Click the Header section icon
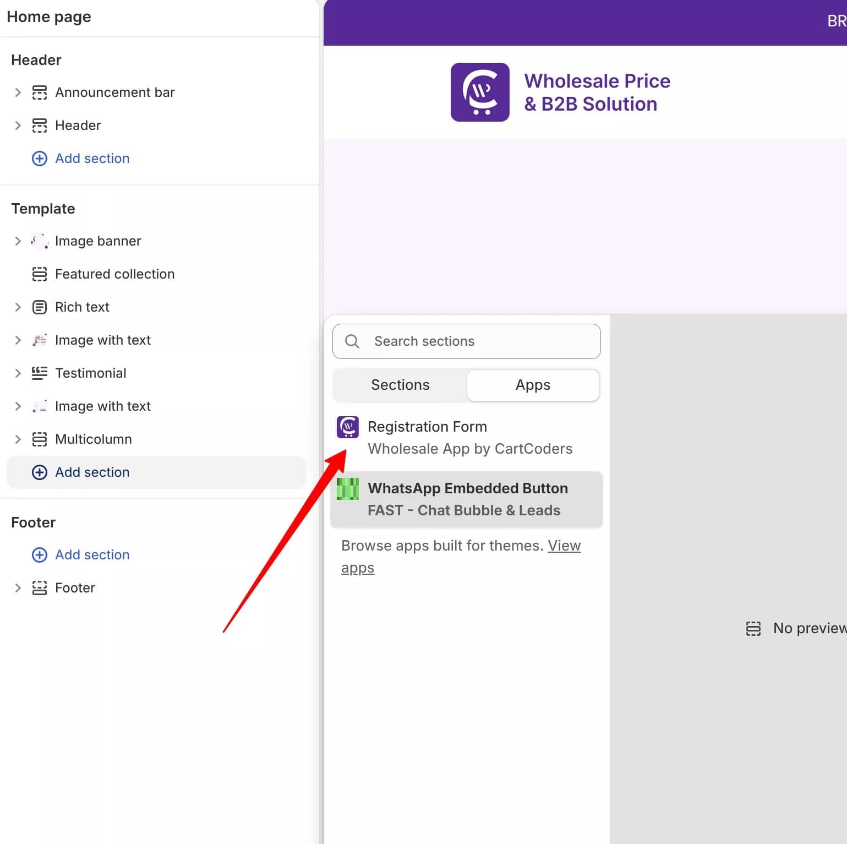The width and height of the screenshot is (847, 844). pyautogui.click(x=40, y=126)
